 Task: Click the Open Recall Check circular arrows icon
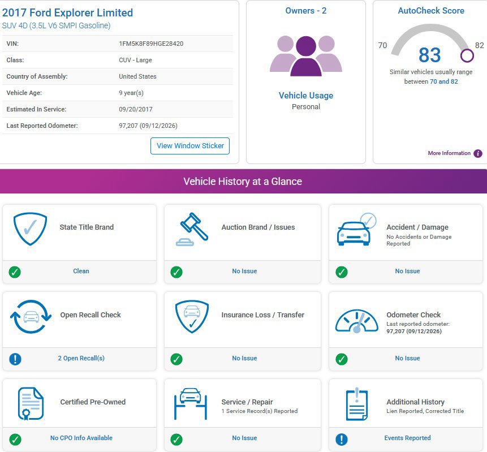31,317
